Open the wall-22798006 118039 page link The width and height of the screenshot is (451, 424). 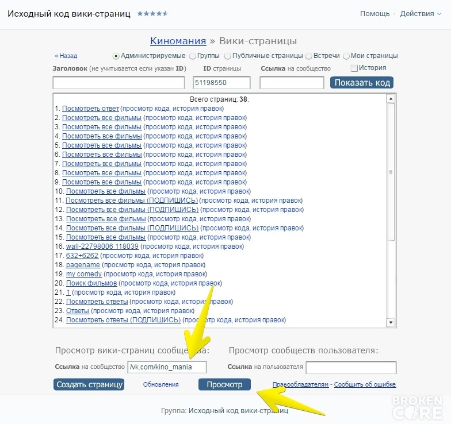[x=102, y=246]
